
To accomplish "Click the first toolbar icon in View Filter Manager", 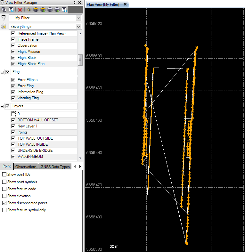I will [x=4, y=10].
